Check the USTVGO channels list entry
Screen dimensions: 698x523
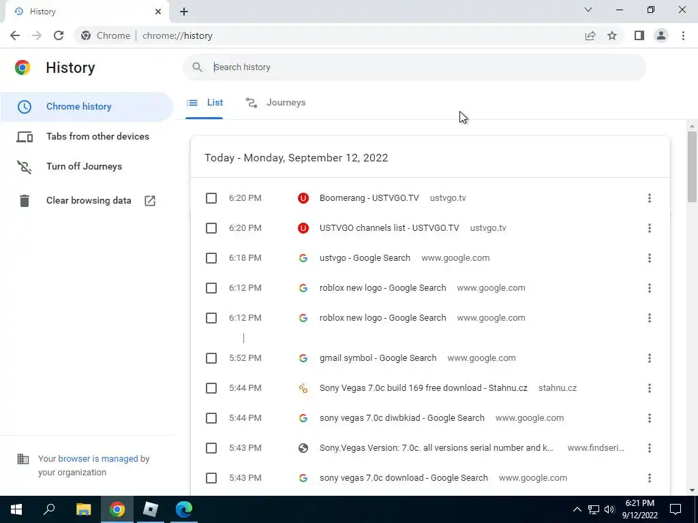tap(211, 228)
